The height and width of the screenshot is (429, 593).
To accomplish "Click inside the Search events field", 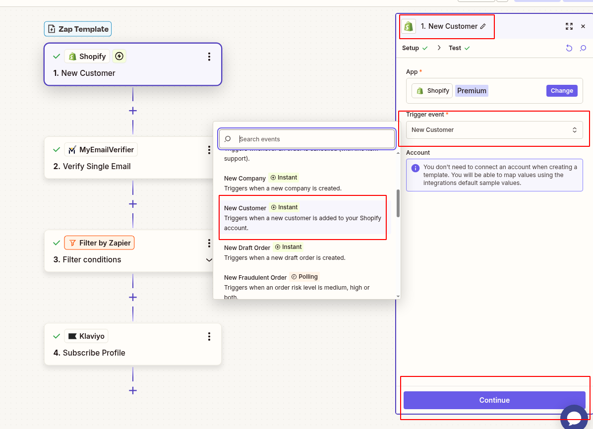I will click(x=306, y=139).
